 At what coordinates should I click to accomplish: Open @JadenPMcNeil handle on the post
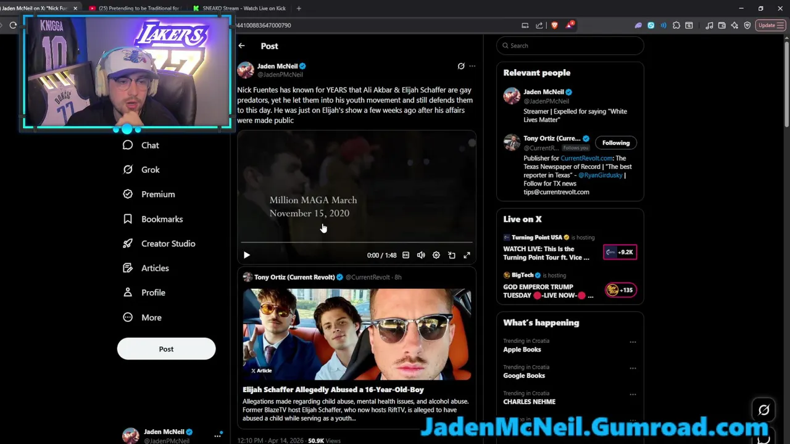click(x=280, y=75)
